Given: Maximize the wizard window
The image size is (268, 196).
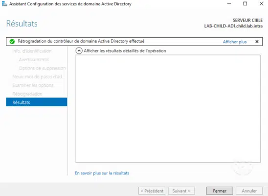Looking at the screenshot, I should pyautogui.click(x=245, y=3).
